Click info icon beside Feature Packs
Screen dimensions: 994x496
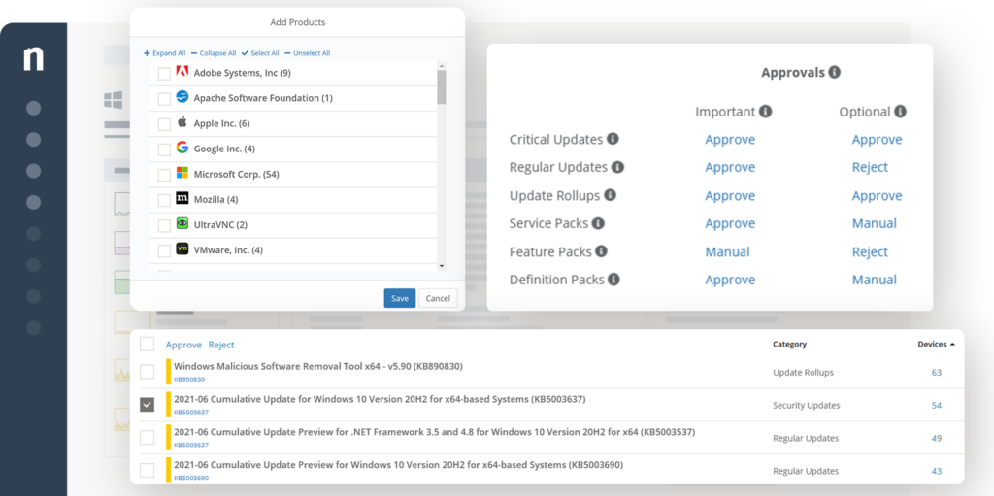coord(601,251)
